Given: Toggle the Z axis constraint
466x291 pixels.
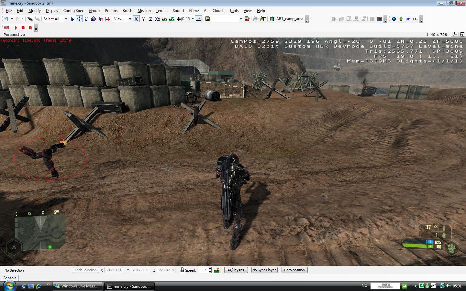Looking at the screenshot, I should point(150,19).
